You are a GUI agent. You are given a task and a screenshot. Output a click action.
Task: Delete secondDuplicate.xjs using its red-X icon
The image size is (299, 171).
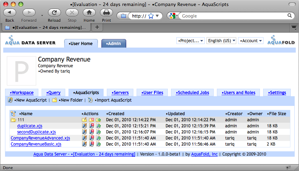point(91,132)
